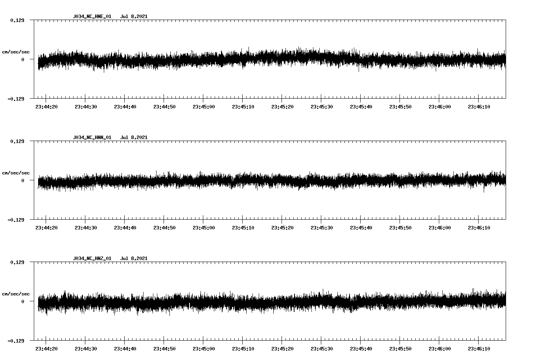Click the 23:44:20 time tick on top plot

[x=46, y=106]
